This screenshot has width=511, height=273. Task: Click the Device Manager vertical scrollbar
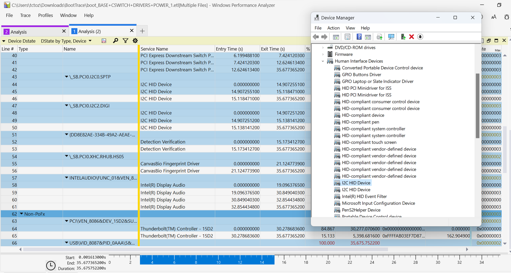[477, 106]
